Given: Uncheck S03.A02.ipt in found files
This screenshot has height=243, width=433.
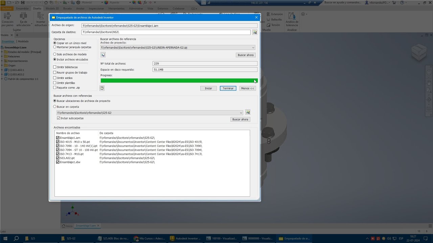Looking at the screenshot, I should pos(58,158).
